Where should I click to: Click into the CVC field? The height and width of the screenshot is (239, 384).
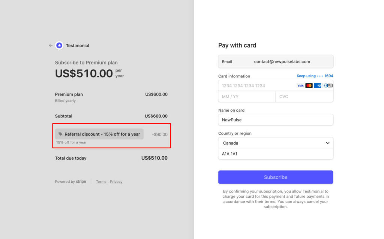pos(304,97)
